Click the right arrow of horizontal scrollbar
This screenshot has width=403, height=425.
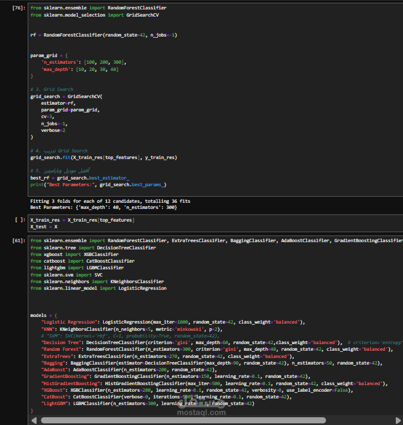tap(398, 421)
